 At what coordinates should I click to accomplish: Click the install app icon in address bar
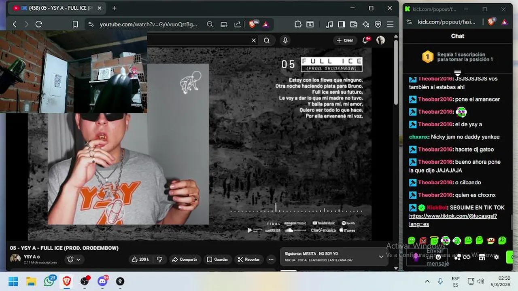click(x=224, y=24)
